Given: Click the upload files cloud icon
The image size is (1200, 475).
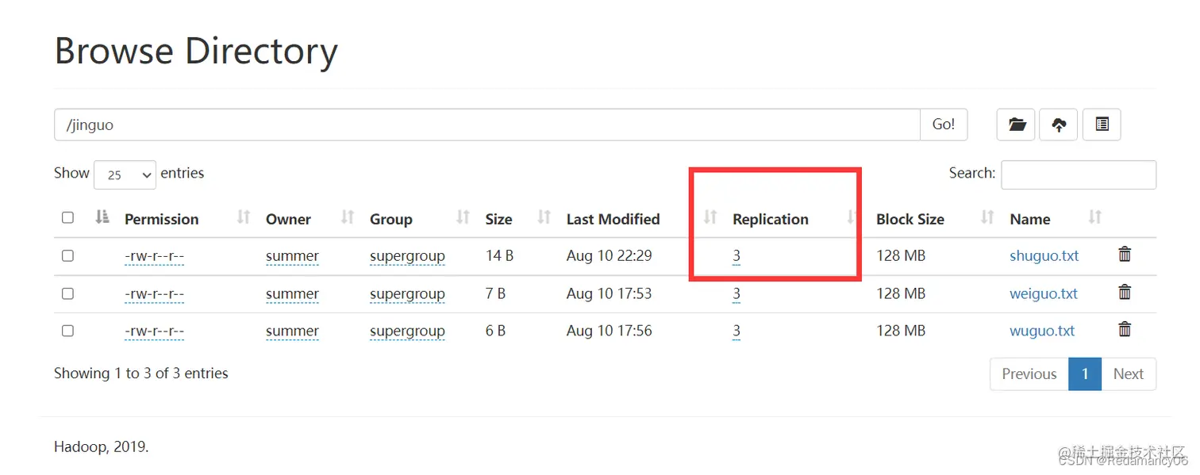Looking at the screenshot, I should click(1059, 124).
